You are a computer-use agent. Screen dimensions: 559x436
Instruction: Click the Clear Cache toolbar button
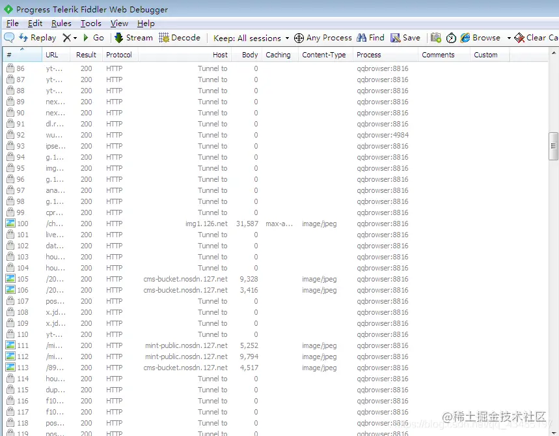[536, 38]
